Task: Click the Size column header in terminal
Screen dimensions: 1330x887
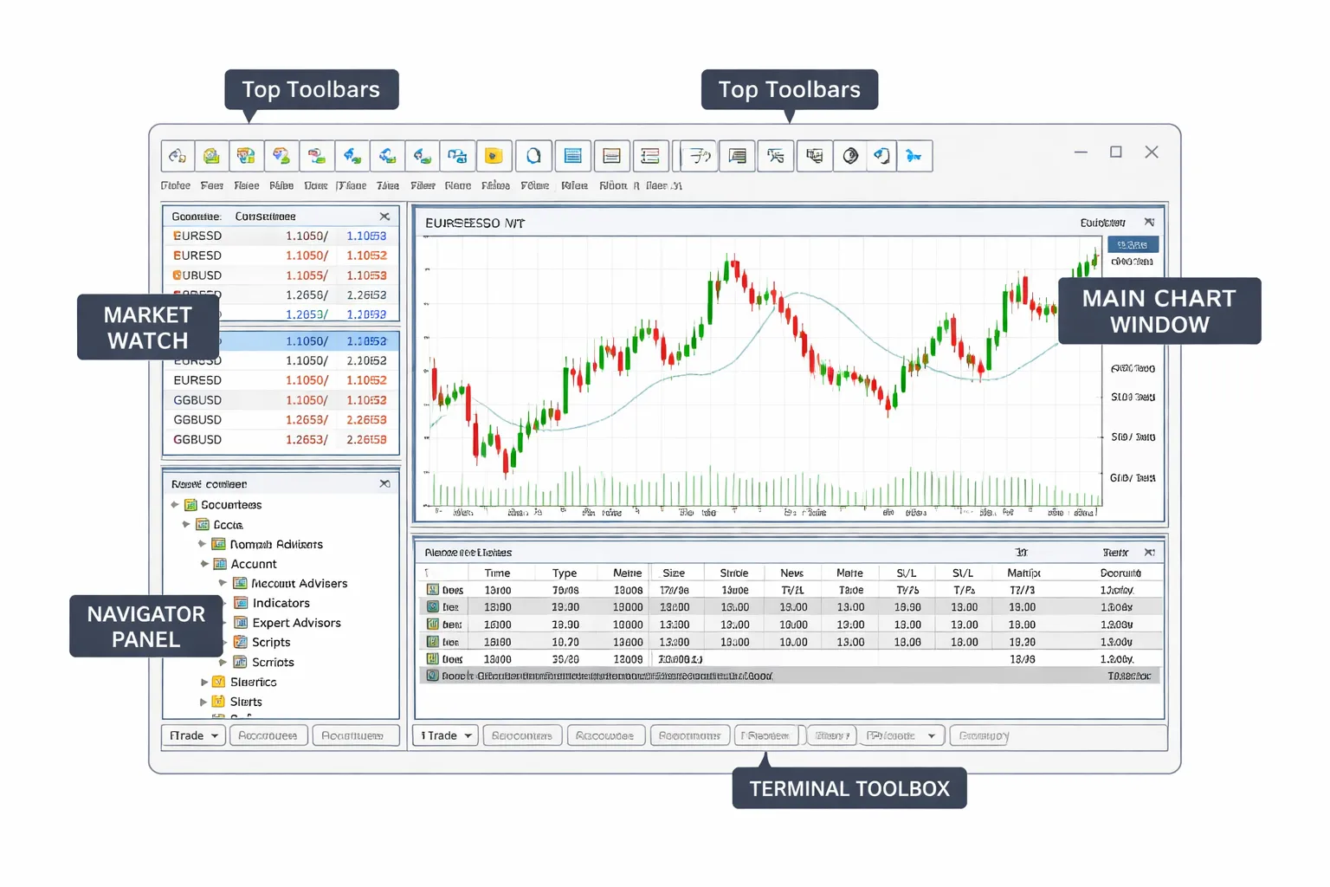Action: (x=674, y=573)
